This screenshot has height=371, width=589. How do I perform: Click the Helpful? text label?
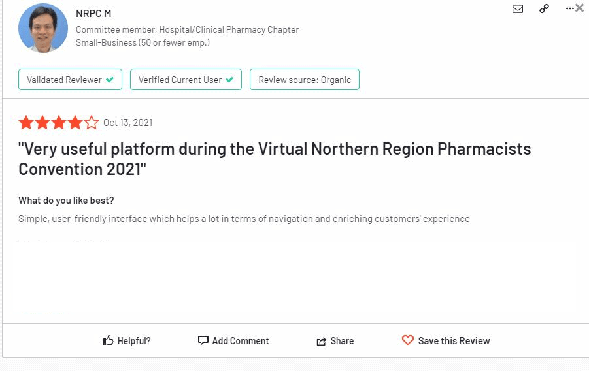point(134,340)
